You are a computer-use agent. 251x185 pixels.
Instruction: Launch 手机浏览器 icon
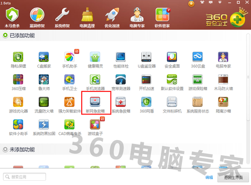(x=95, y=82)
